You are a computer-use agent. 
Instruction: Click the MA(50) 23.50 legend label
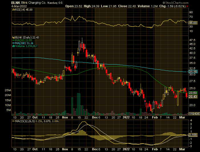click(23, 40)
